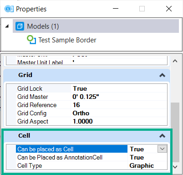Image resolution: width=183 pixels, height=175 pixels.
Task: Select the Test Sample Border tree item
Action: tap(67, 40)
